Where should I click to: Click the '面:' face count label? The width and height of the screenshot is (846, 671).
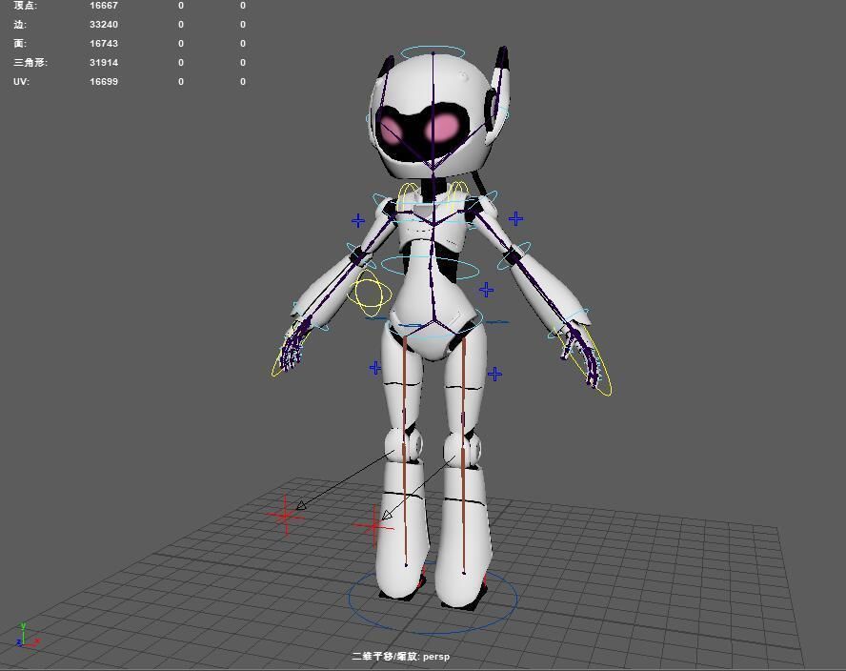pos(20,43)
